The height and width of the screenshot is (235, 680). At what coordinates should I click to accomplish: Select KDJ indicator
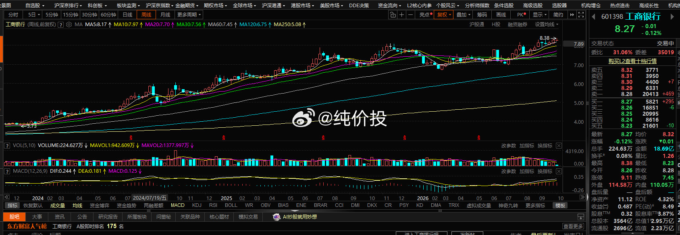pos(197,205)
